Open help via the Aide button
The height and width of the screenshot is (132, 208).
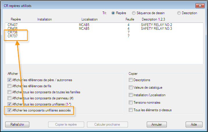click(194, 124)
